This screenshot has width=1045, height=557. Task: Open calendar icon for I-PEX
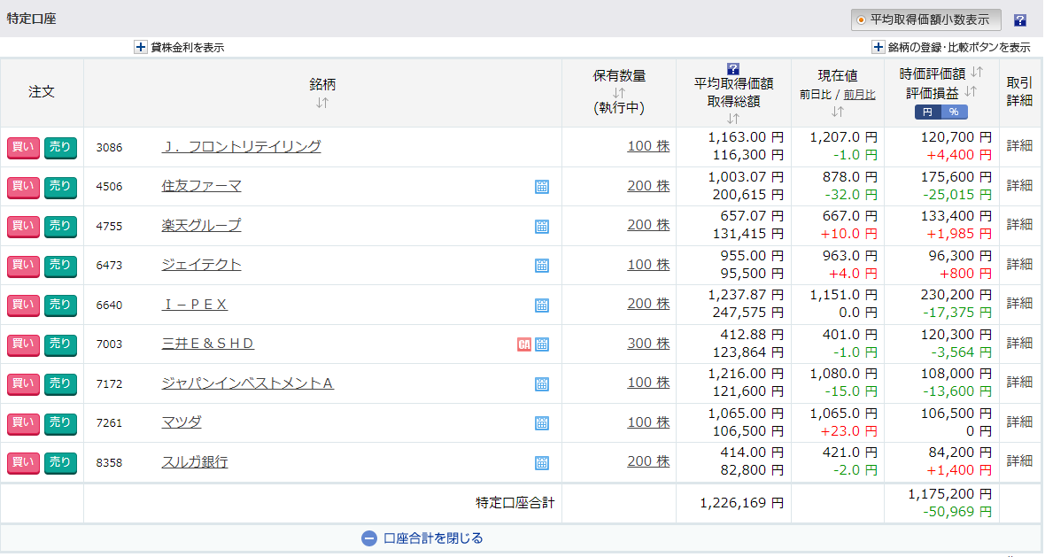(x=542, y=306)
